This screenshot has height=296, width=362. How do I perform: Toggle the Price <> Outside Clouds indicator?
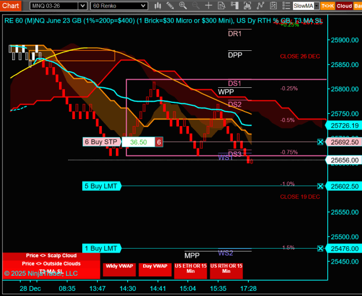click(51, 264)
